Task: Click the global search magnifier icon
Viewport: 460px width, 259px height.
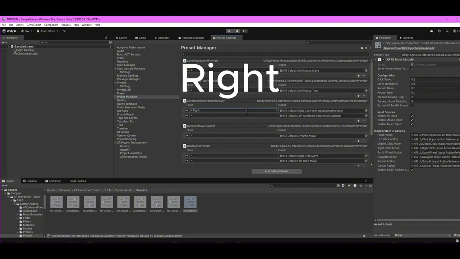Action: coord(447,31)
